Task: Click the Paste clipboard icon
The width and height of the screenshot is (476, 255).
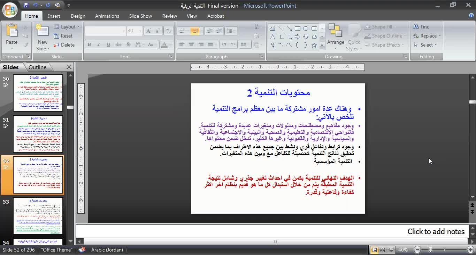Action: pyautogui.click(x=11, y=31)
